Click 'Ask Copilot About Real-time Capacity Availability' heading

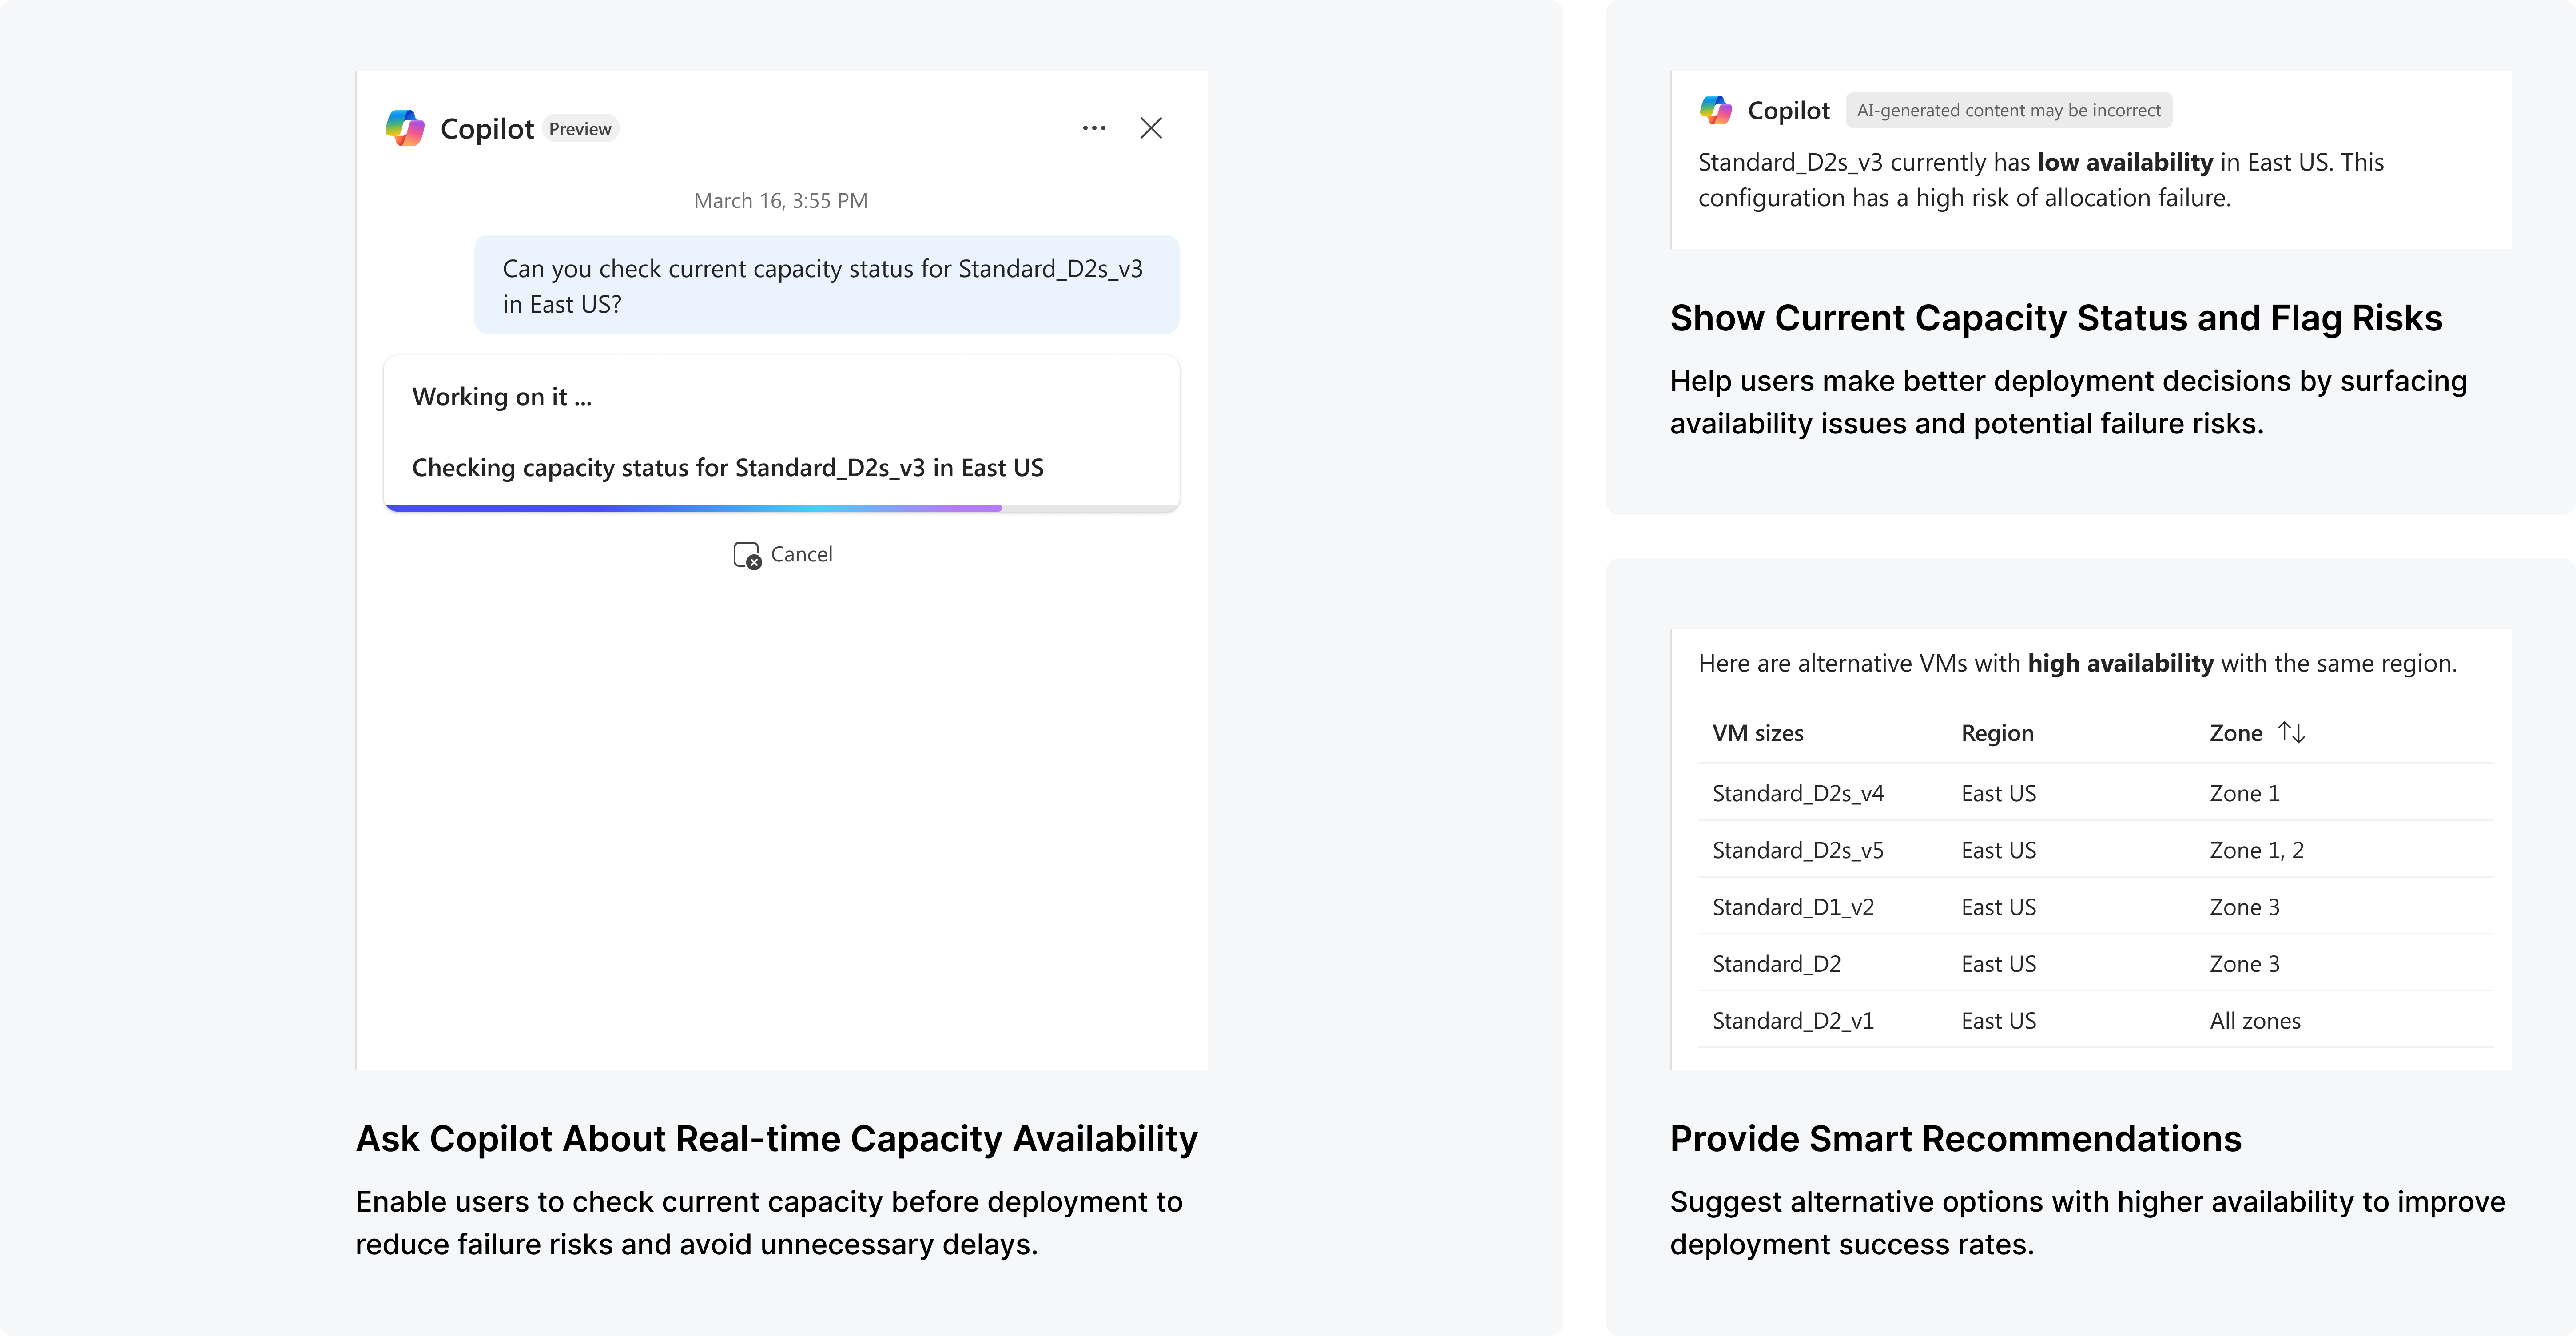(776, 1139)
